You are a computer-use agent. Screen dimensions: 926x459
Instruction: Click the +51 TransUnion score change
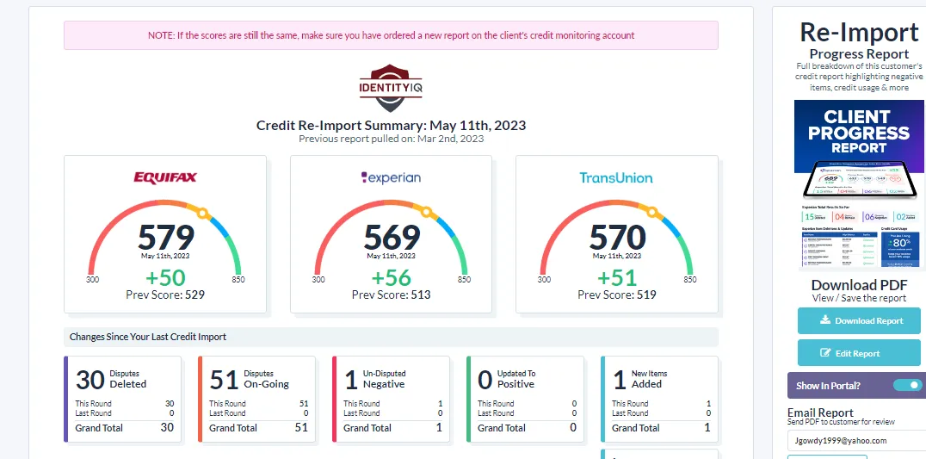616,277
